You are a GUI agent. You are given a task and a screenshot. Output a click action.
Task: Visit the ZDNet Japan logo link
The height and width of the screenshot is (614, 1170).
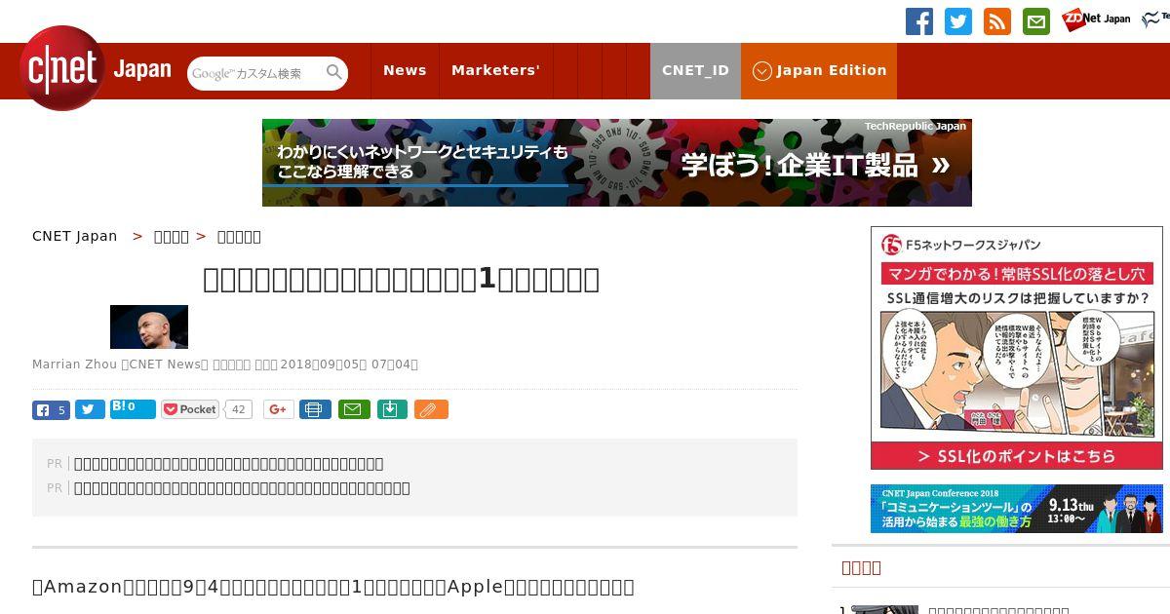click(x=1096, y=19)
